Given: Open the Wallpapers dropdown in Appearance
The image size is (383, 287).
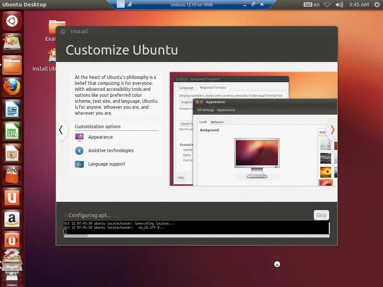Looking at the screenshot, I should (322, 132).
